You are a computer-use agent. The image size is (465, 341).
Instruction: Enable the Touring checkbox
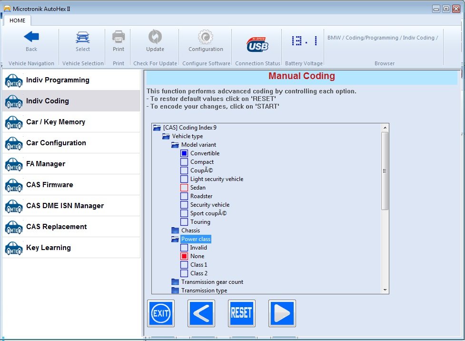coord(184,222)
